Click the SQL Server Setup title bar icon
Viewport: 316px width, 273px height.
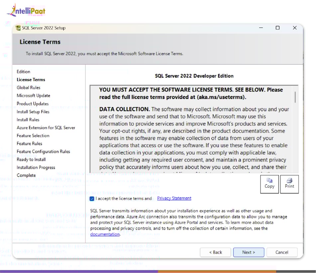tap(18, 28)
